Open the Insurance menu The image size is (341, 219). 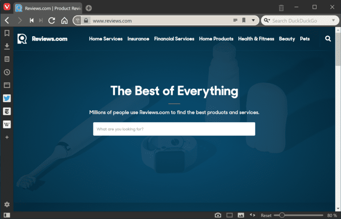tap(139, 39)
